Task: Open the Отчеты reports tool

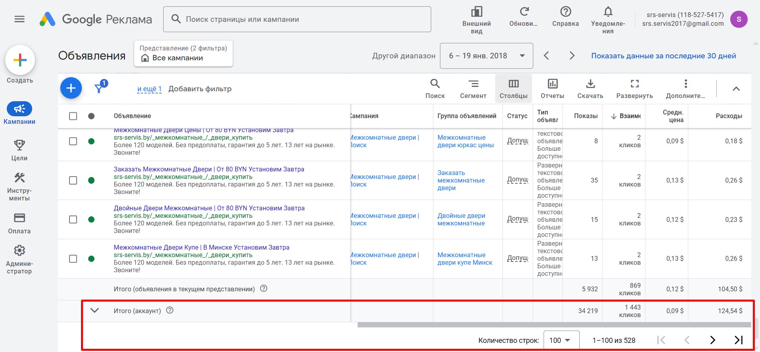Action: 552,88
